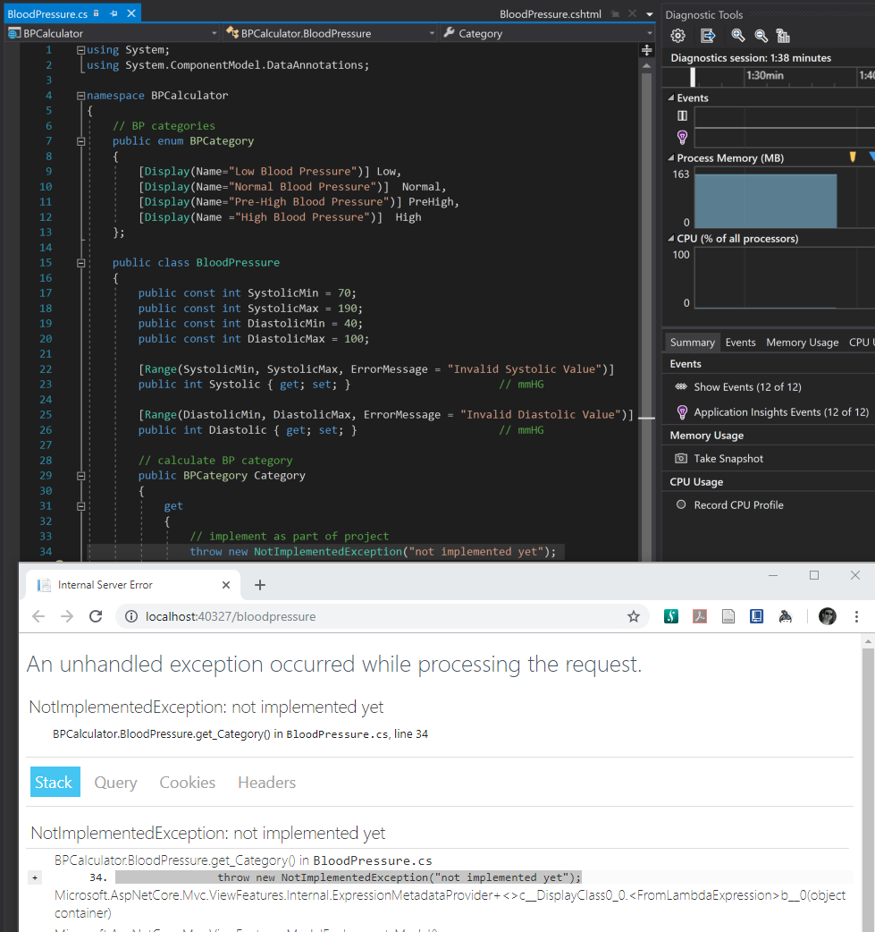Screen dimensions: 875x932
Task: Click the split editor icon above scrollbar
Action: click(x=647, y=50)
